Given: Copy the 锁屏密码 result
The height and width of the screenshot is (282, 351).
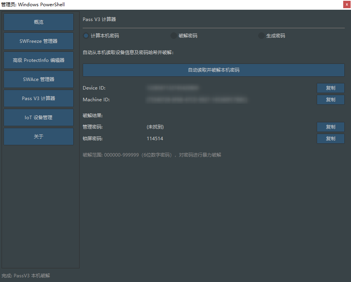Looking at the screenshot, I should click(331, 138).
